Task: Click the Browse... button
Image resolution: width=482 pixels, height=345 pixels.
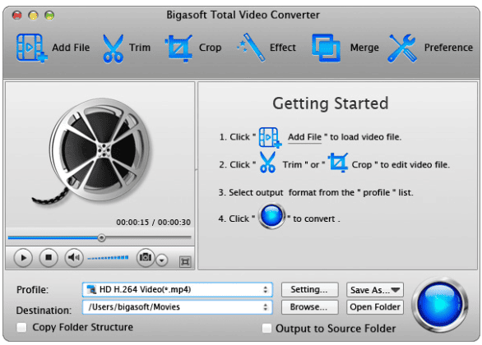Action: (309, 307)
